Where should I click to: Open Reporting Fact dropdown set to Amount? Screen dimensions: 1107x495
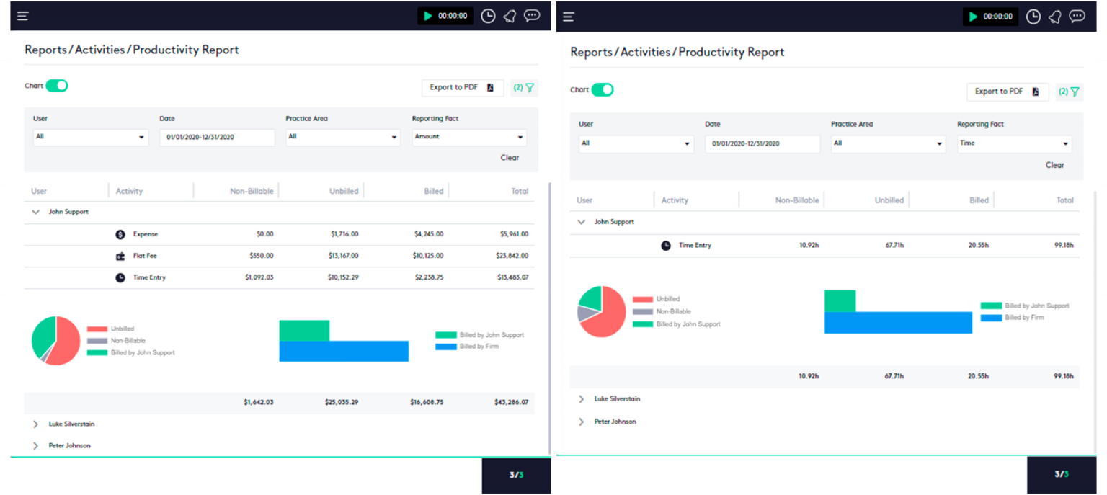(x=469, y=137)
